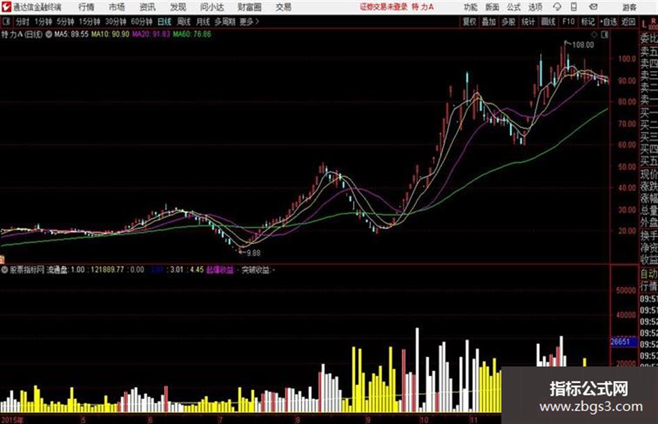Click the MA20 purple indicator label
The image size is (658, 424).
tap(151, 34)
